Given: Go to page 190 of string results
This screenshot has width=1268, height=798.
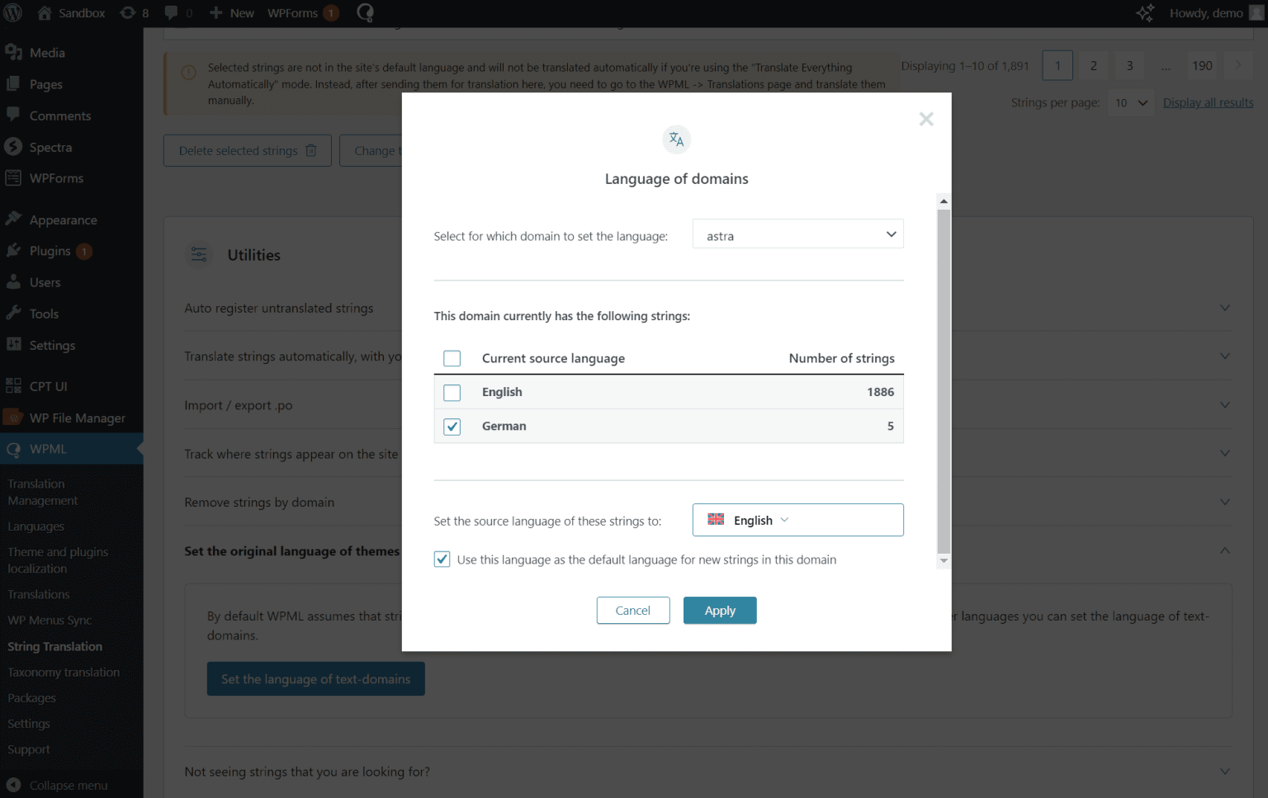Looking at the screenshot, I should pos(1202,65).
